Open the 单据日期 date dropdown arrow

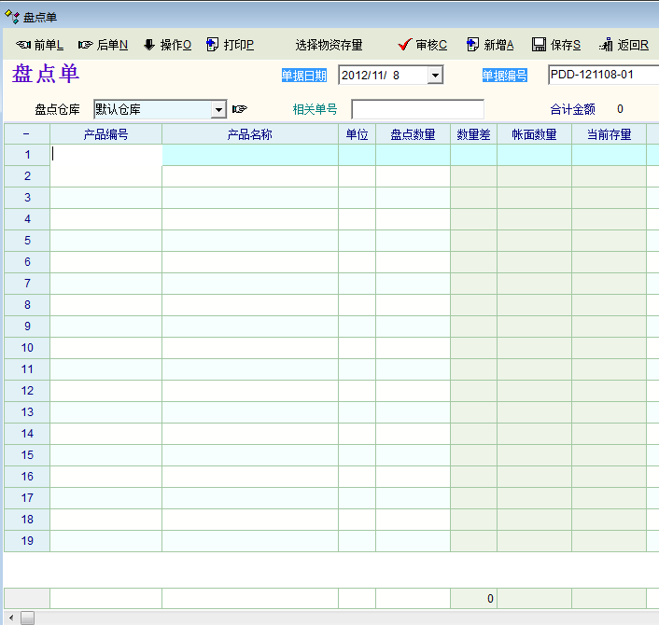pyautogui.click(x=435, y=76)
